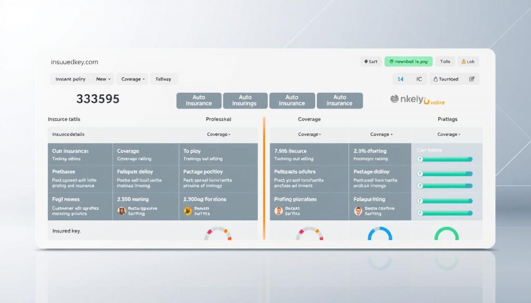Click the yellow avatar under 2.900ag fordions
This screenshot has width=531, height=303.
(x=188, y=211)
